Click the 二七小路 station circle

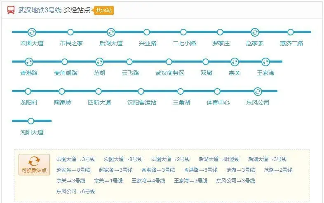coord(183,32)
